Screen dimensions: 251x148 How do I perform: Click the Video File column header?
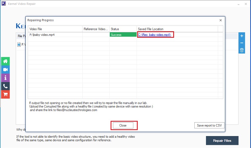click(55, 29)
